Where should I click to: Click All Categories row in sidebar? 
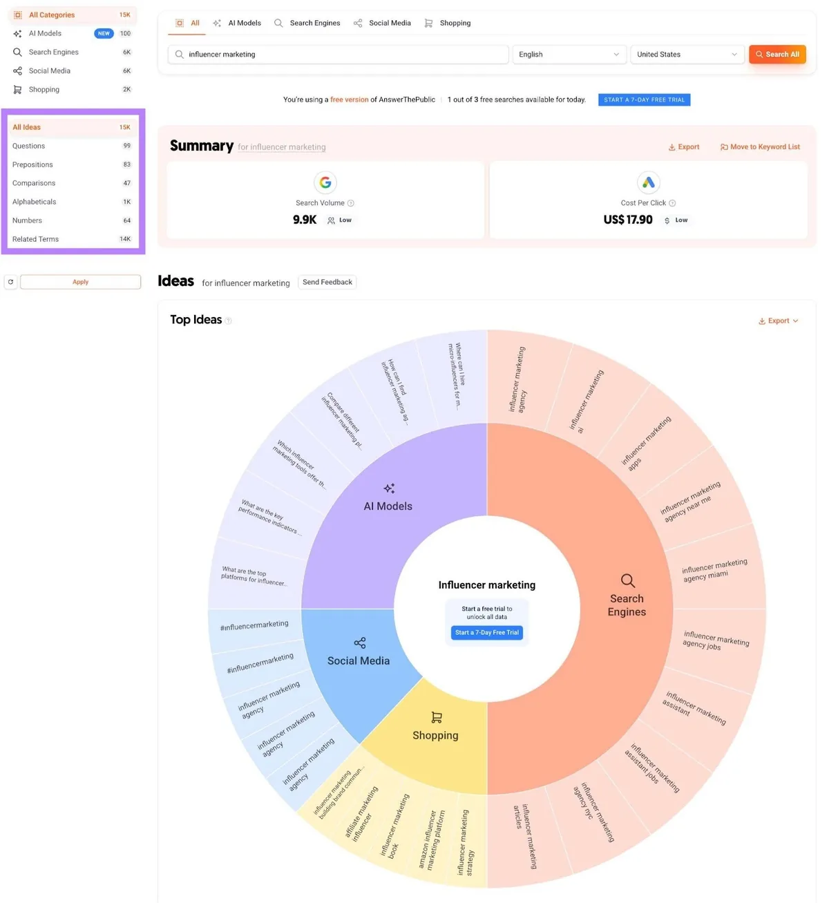(x=72, y=15)
